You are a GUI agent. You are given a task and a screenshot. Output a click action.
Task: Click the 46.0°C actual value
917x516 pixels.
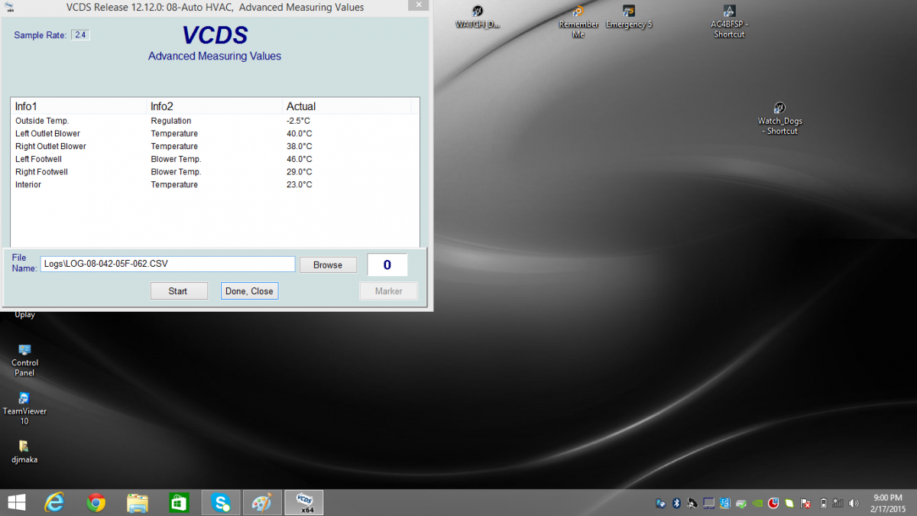300,159
